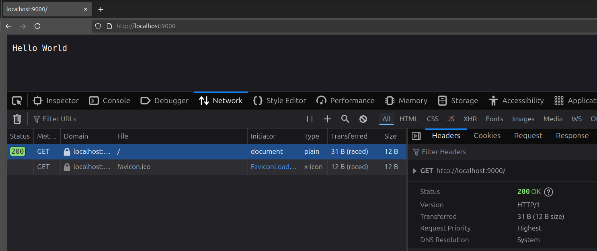Expand the GET http://localhost:9000/ request

click(414, 171)
